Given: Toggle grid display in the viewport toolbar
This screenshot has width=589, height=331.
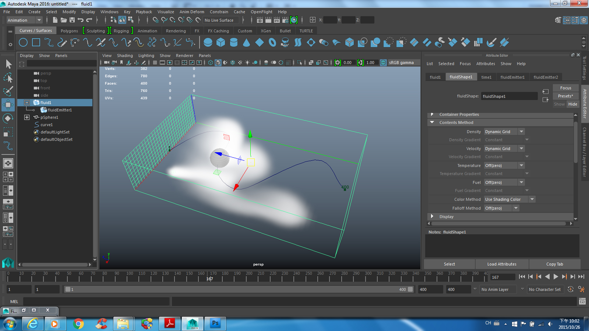Looking at the screenshot, I should (155, 63).
